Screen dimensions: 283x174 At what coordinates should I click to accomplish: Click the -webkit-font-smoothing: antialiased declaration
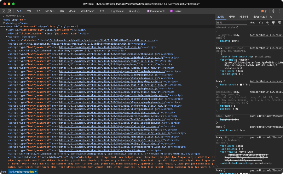click(x=246, y=57)
